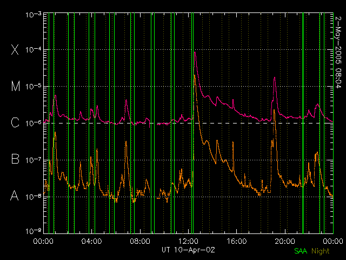This screenshot has height=260, width=346.
Task: Click the 10⁻⁸ y-axis tick label
Action: [34, 197]
